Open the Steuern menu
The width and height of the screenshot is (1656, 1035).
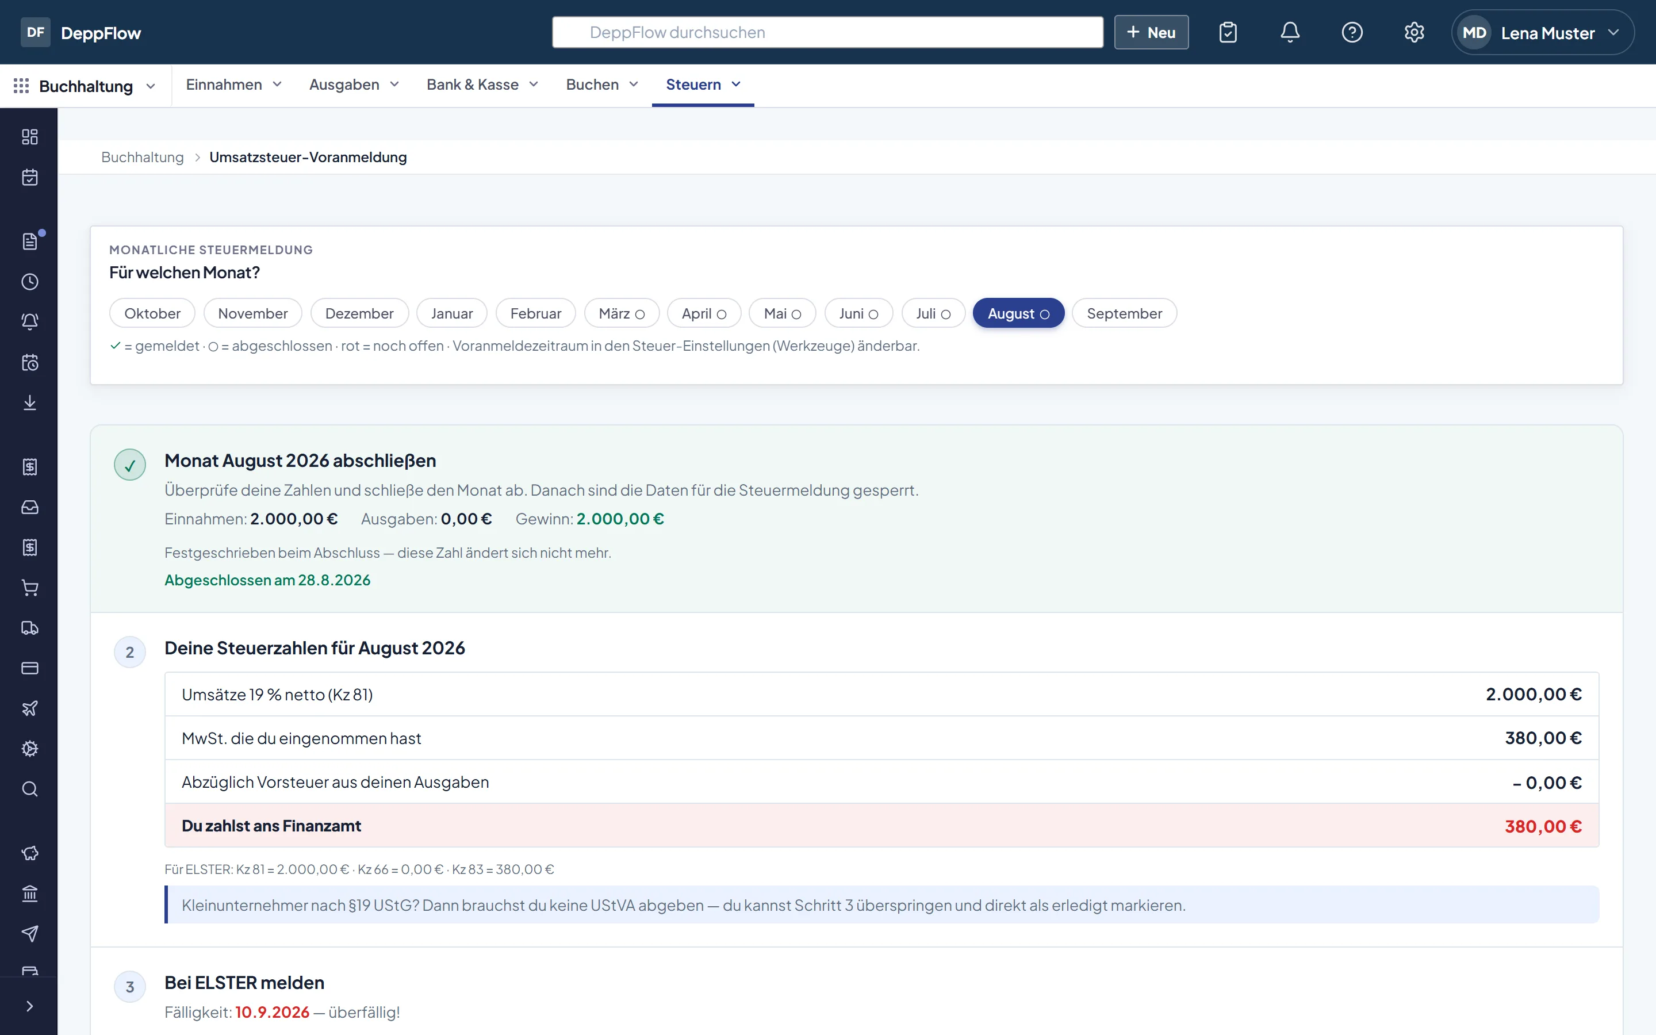(x=703, y=84)
